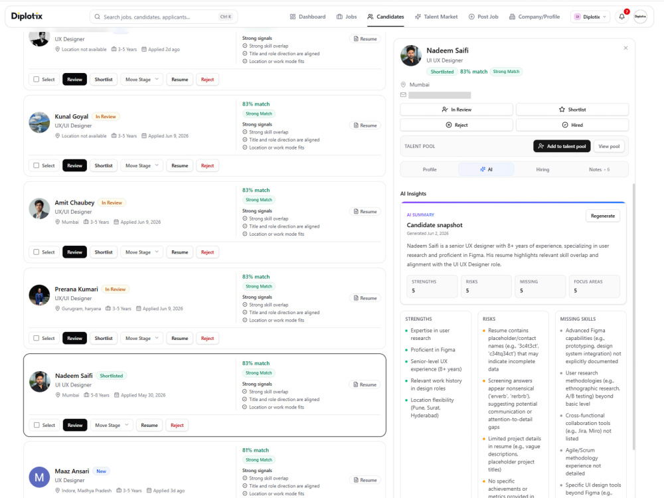The width and height of the screenshot is (664, 498).
Task: Toggle Select checkbox for Amit Chaubey
Action: 37,252
